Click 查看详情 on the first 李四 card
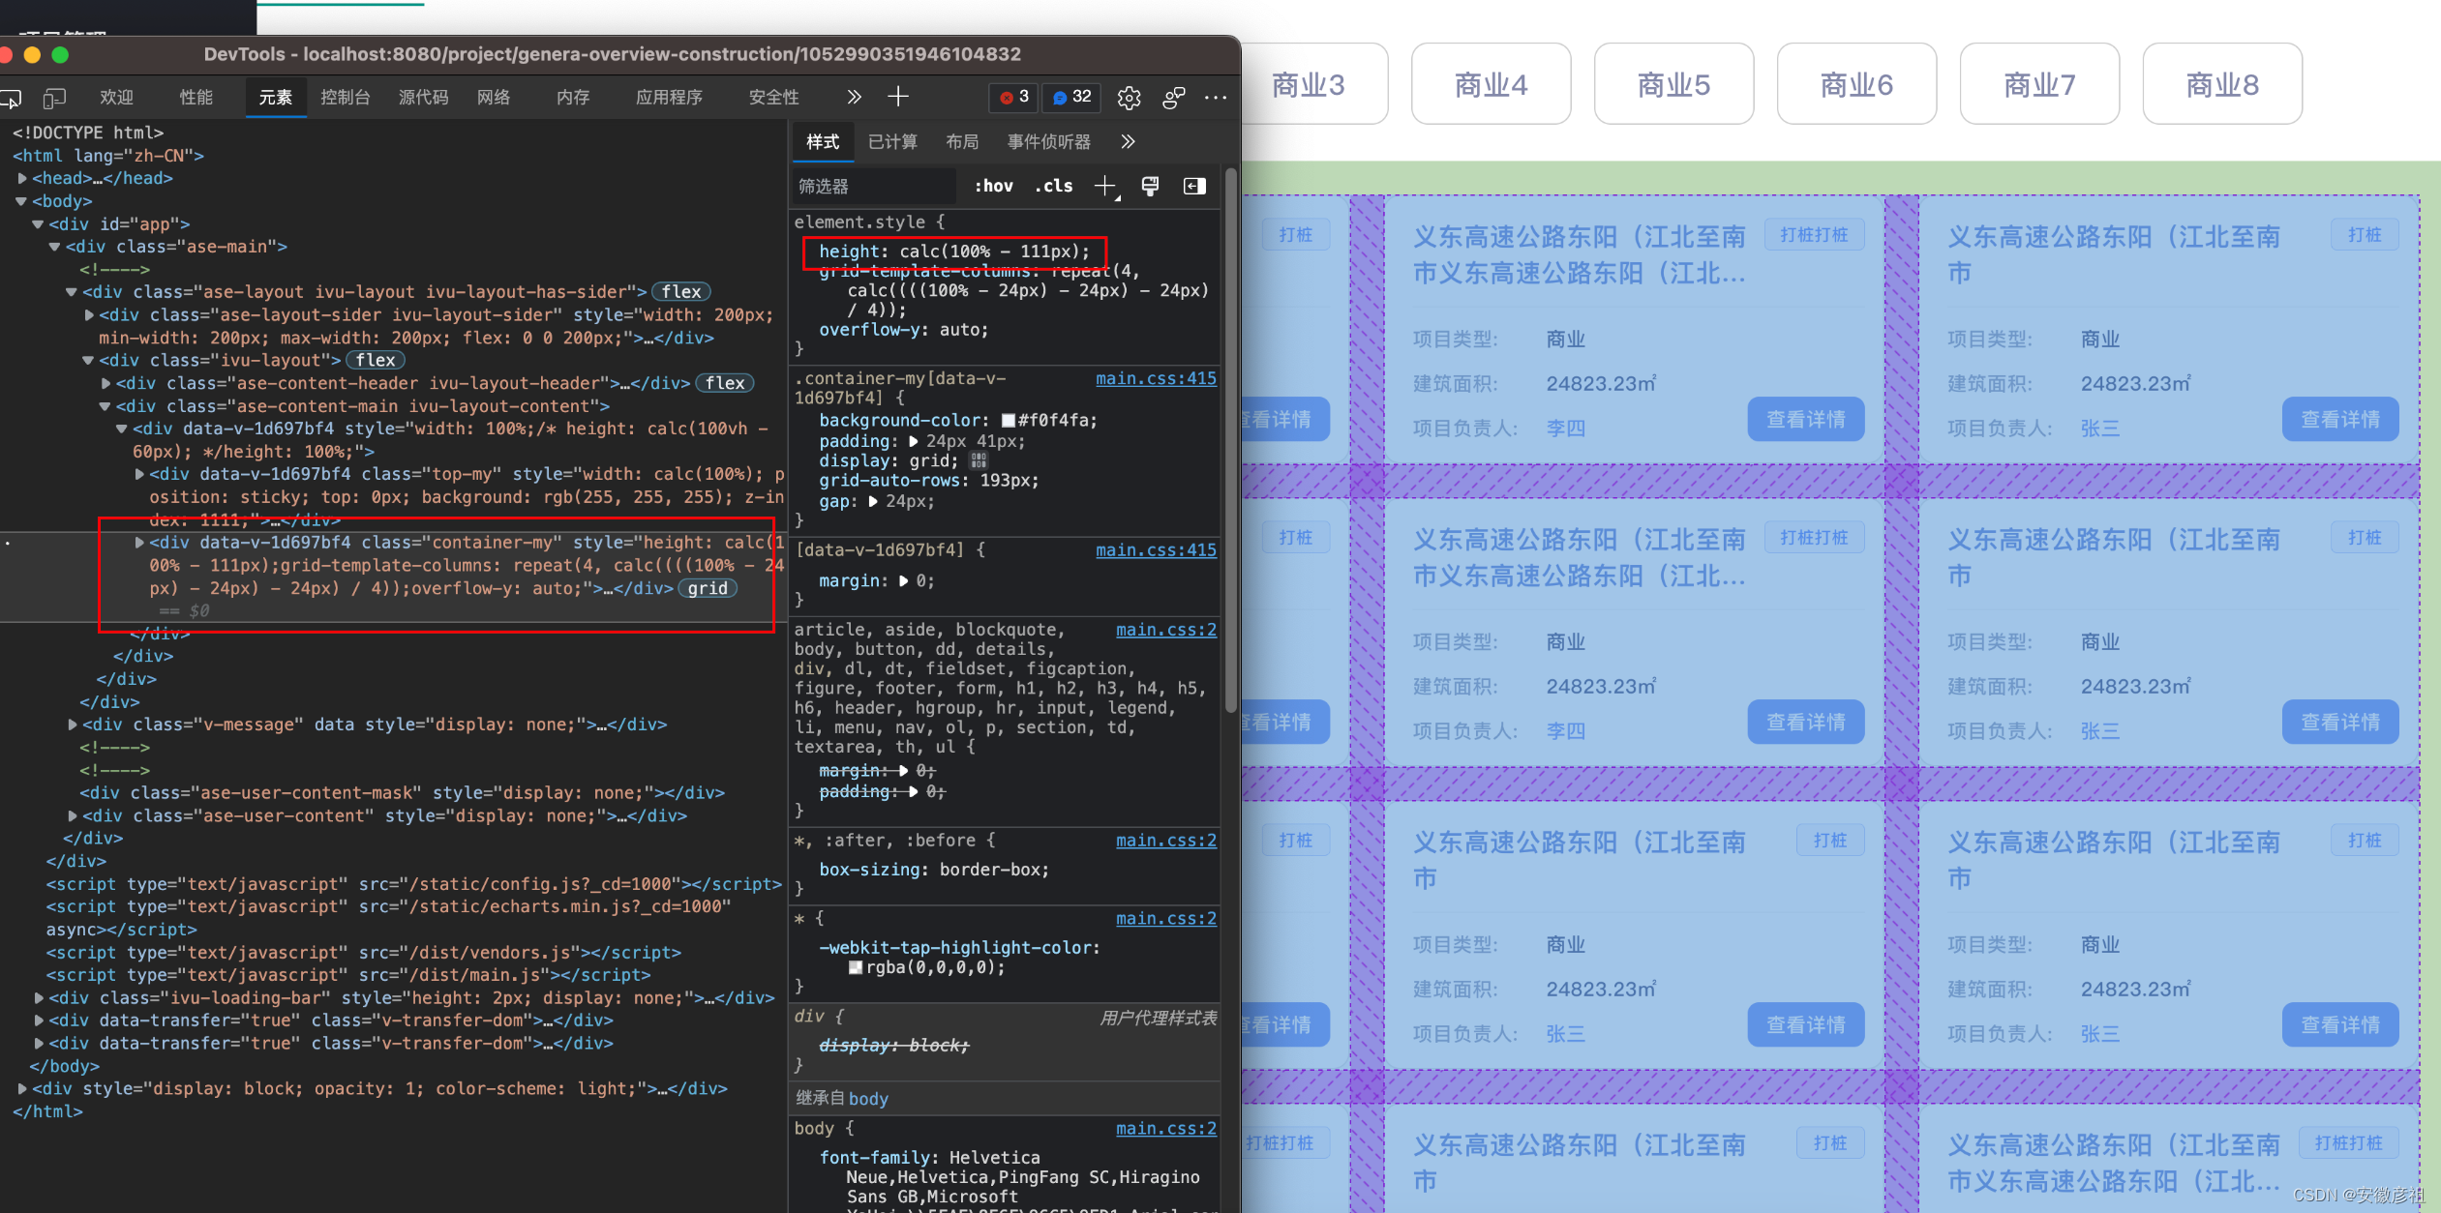The height and width of the screenshot is (1213, 2441). pos(1806,420)
